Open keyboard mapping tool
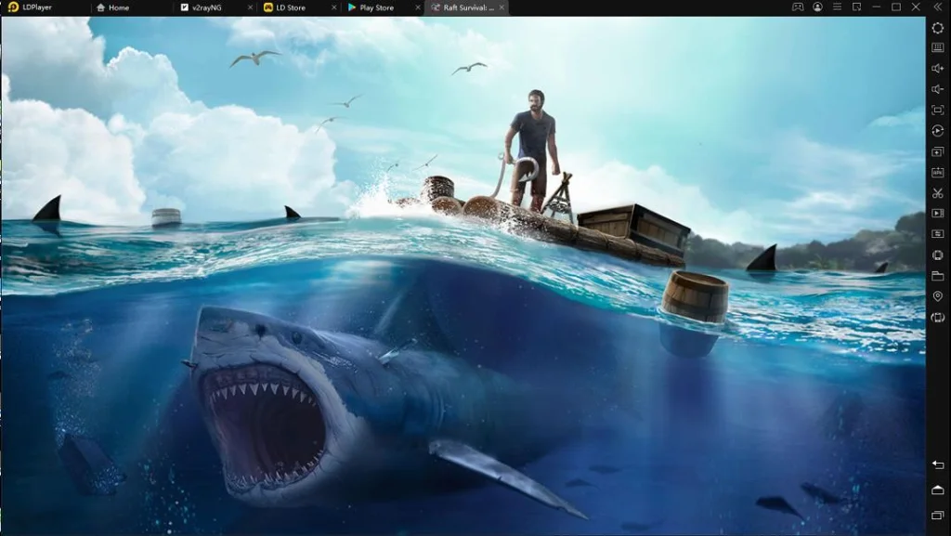This screenshot has height=536, width=951. (x=938, y=48)
